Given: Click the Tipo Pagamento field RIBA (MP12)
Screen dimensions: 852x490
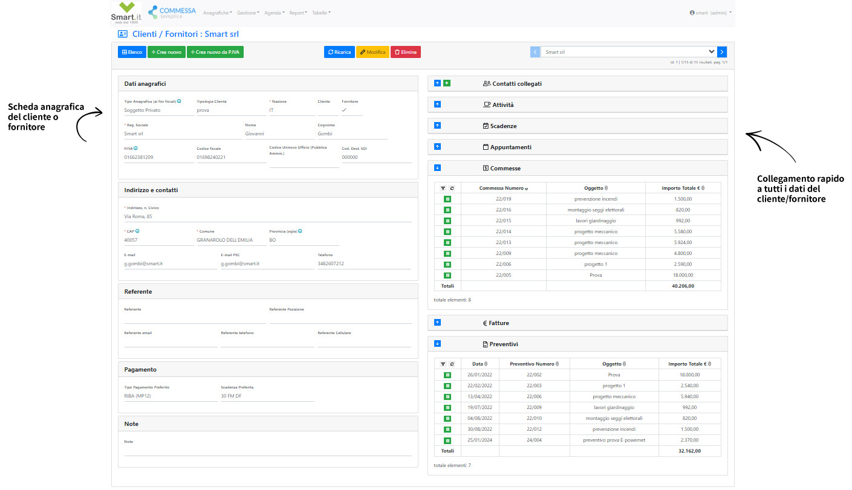Looking at the screenshot, I should [x=171, y=396].
